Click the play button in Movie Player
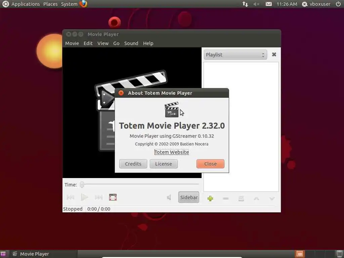The width and height of the screenshot is (344, 258). pos(84,198)
